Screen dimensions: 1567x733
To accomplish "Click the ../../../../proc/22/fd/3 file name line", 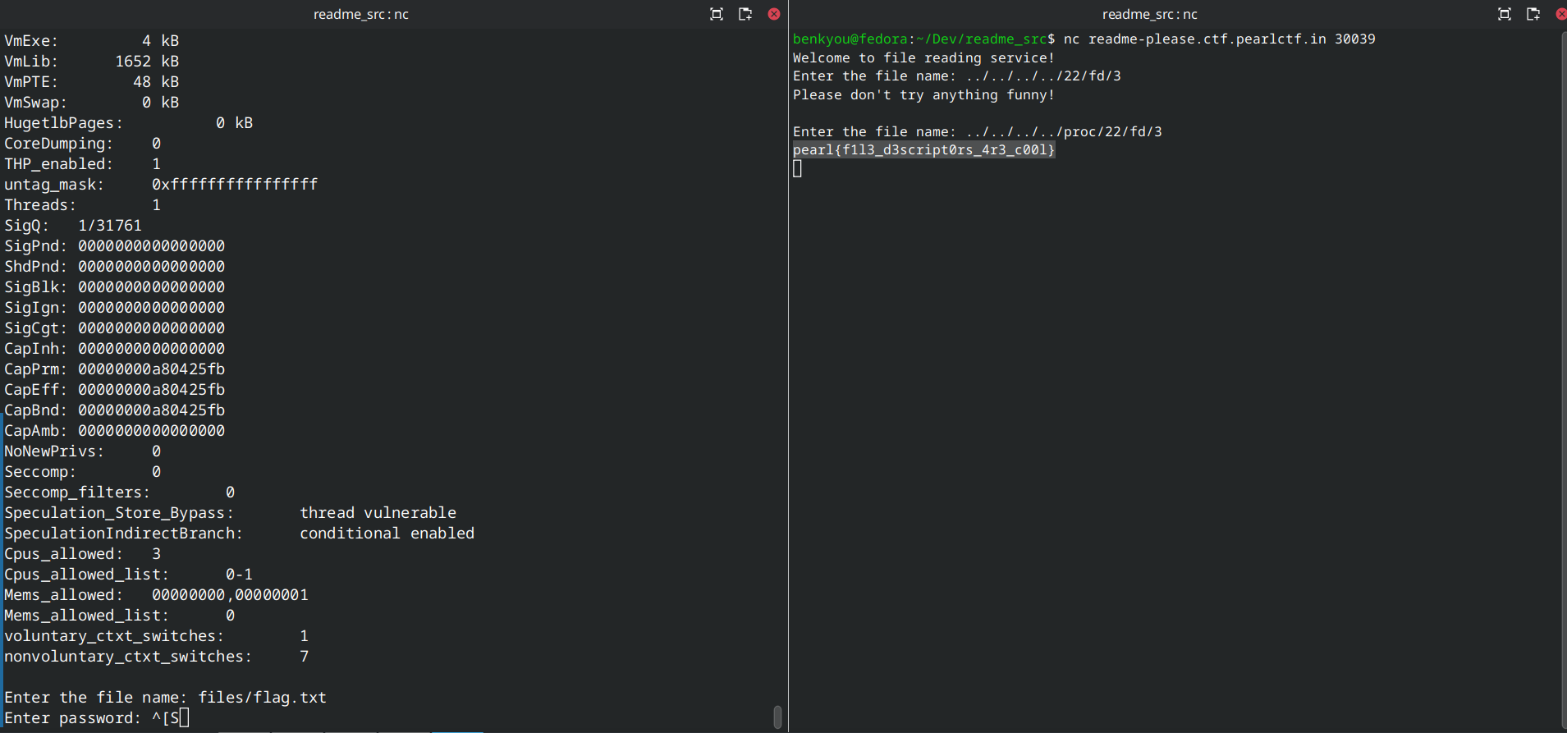I will pos(977,131).
